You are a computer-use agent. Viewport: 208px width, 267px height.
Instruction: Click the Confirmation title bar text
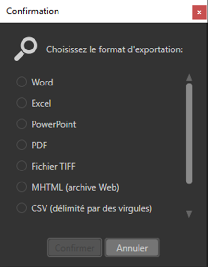coord(33,11)
